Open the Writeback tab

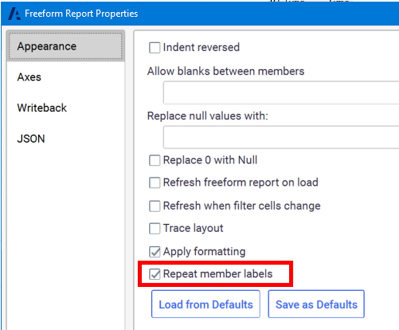coord(42,108)
